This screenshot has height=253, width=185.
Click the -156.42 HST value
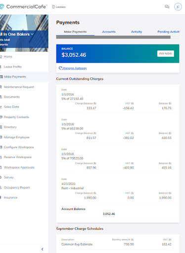128,108
